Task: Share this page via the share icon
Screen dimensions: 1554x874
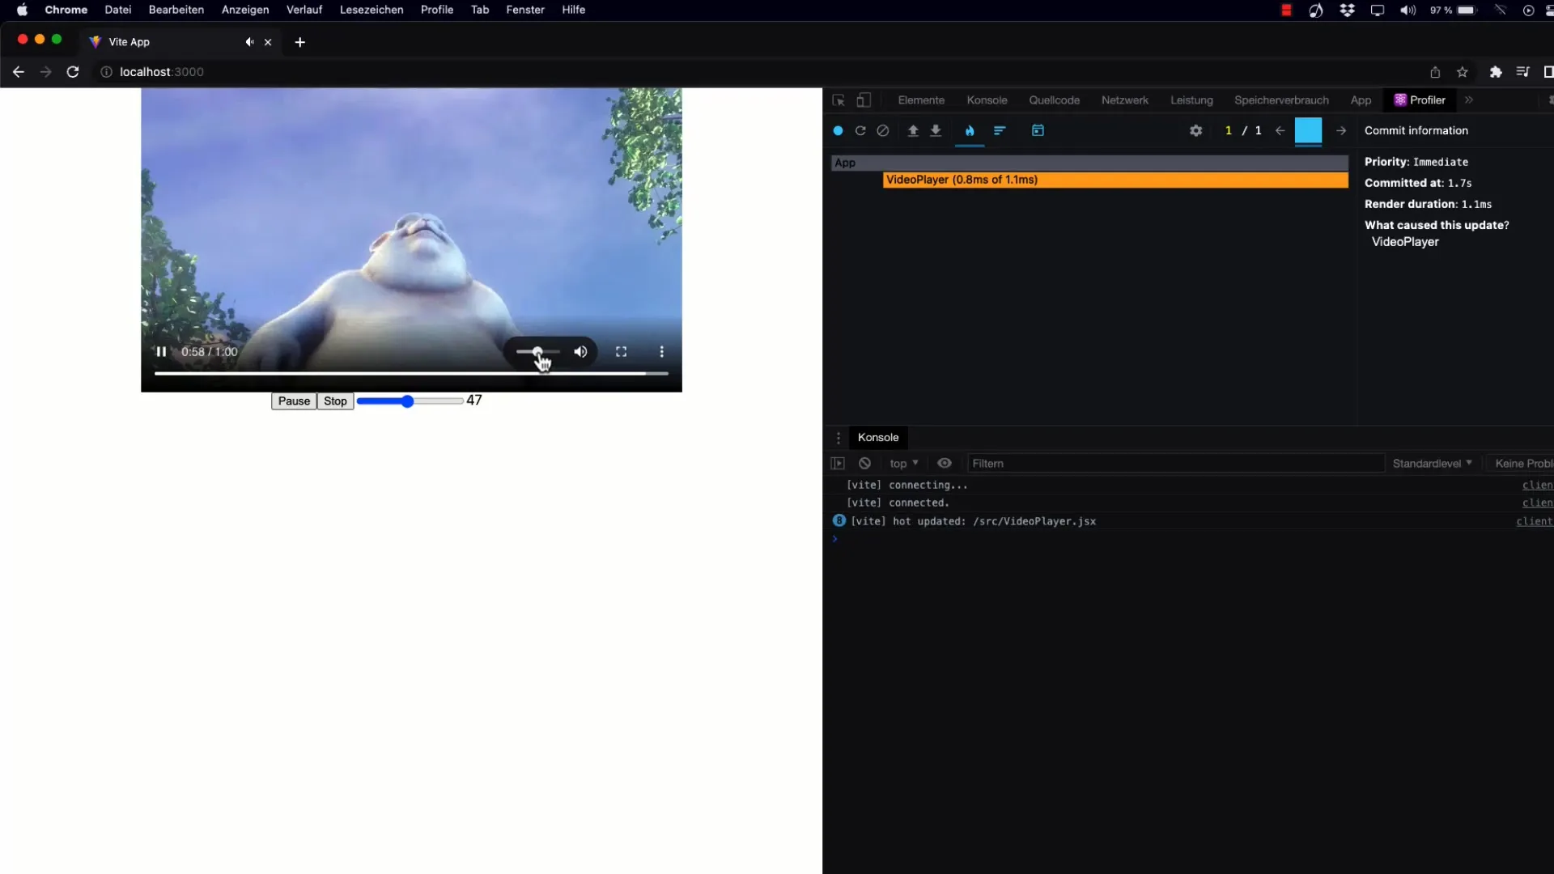Action: tap(1435, 72)
